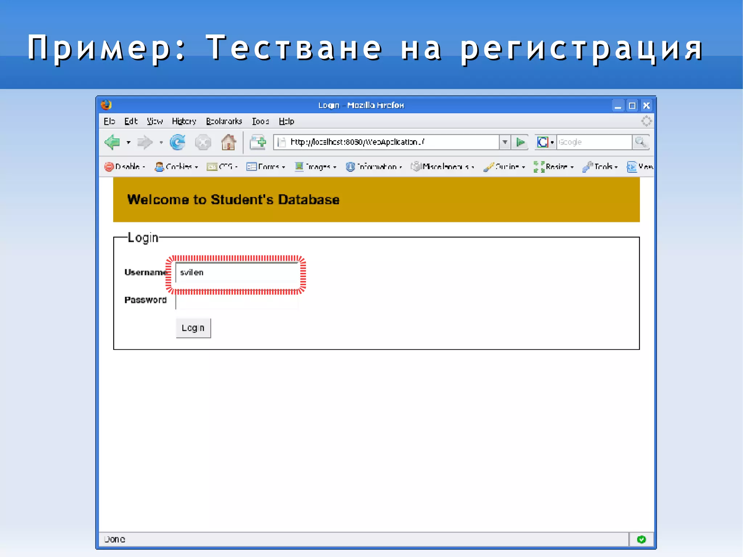This screenshot has width=743, height=557.
Task: Click the Password label
Action: 145,300
